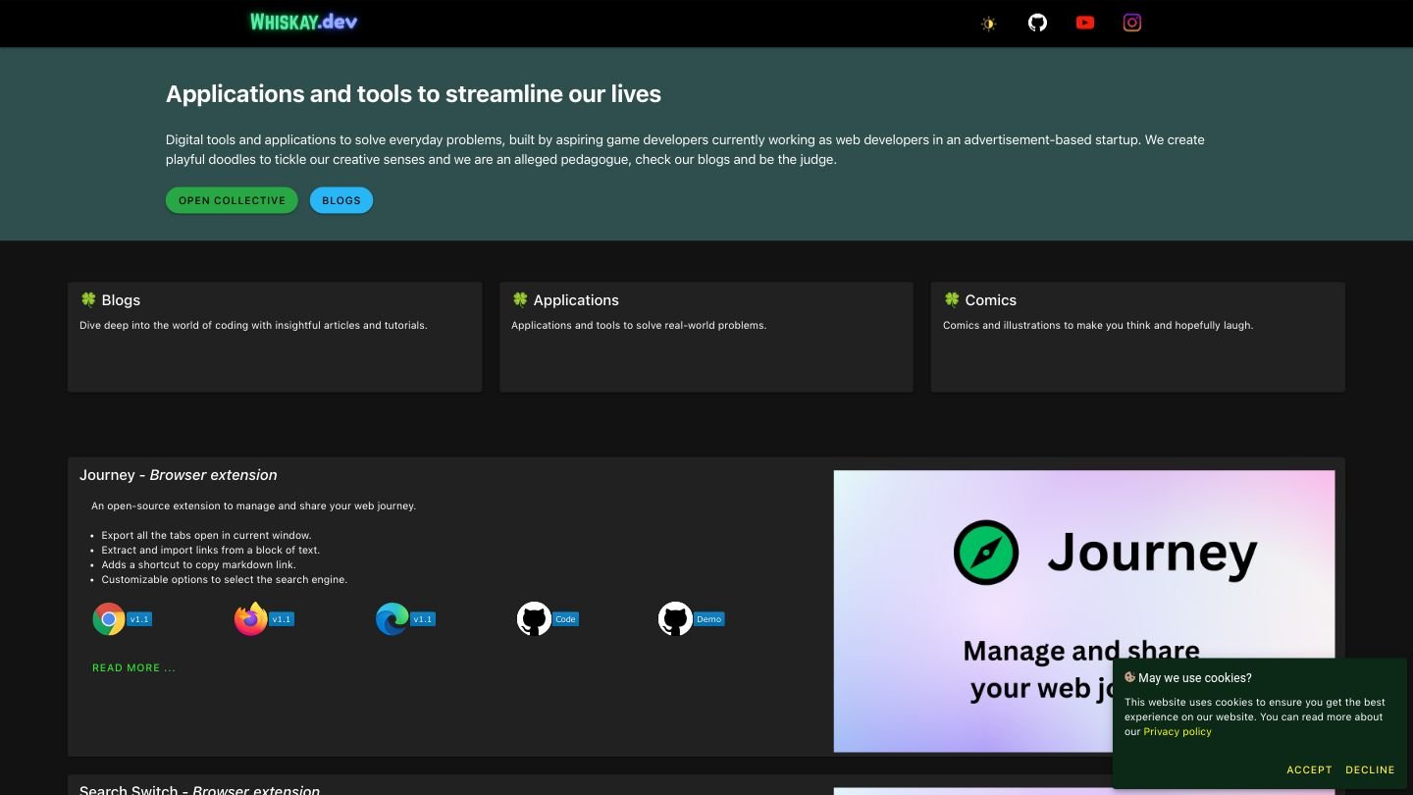Click the Journey Chrome extension icon
The image size is (1413, 795).
pyautogui.click(x=109, y=619)
